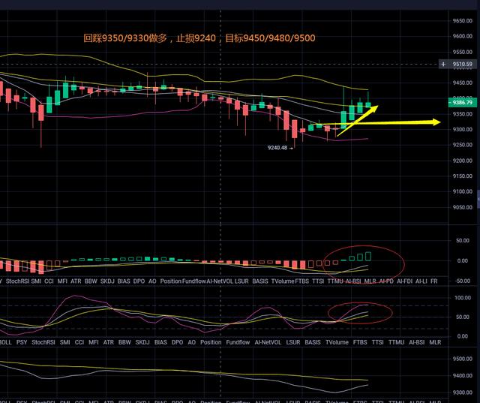Select Fundflow tab under the histogram panel
480x403 pixels.
193,281
